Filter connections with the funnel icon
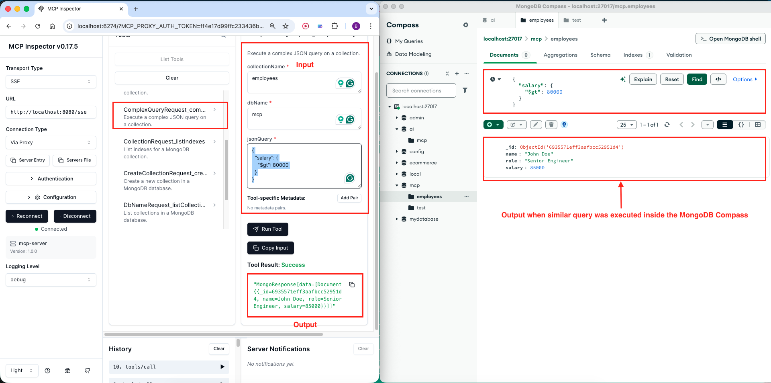This screenshot has width=771, height=383. pos(465,90)
